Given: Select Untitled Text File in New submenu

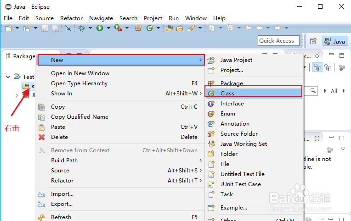Looking at the screenshot, I should coord(255,174).
